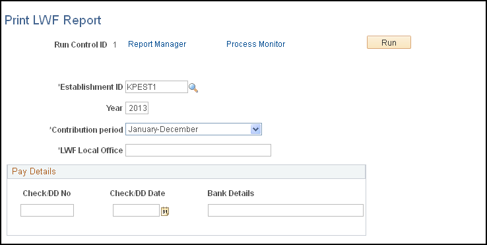Image resolution: width=487 pixels, height=245 pixels.
Task: Focus the LWF Local Office text box
Action: point(198,150)
